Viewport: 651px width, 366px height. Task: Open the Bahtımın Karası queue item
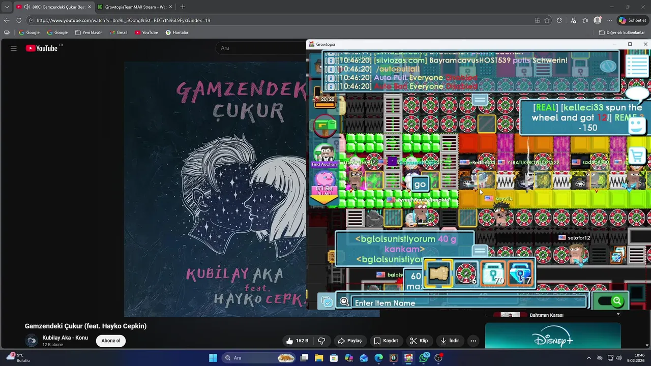546,315
